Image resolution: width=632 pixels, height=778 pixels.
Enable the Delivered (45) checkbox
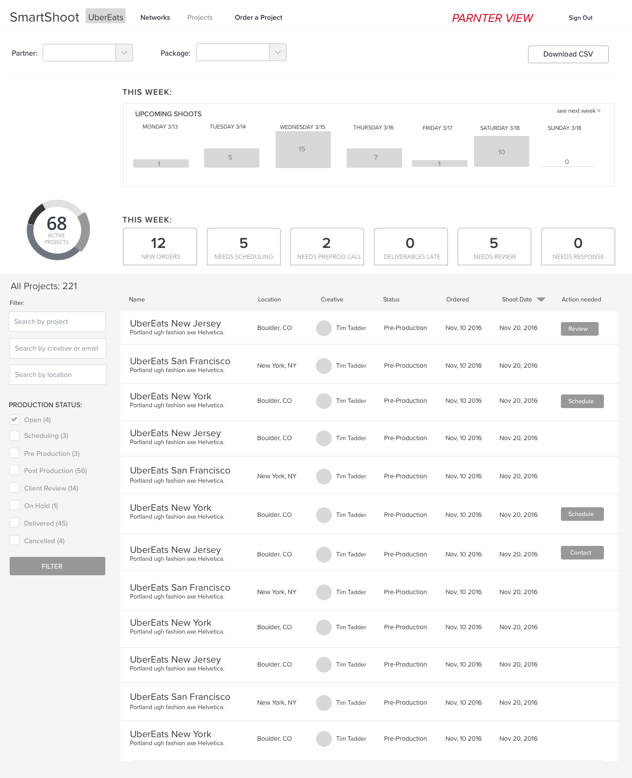[14, 523]
